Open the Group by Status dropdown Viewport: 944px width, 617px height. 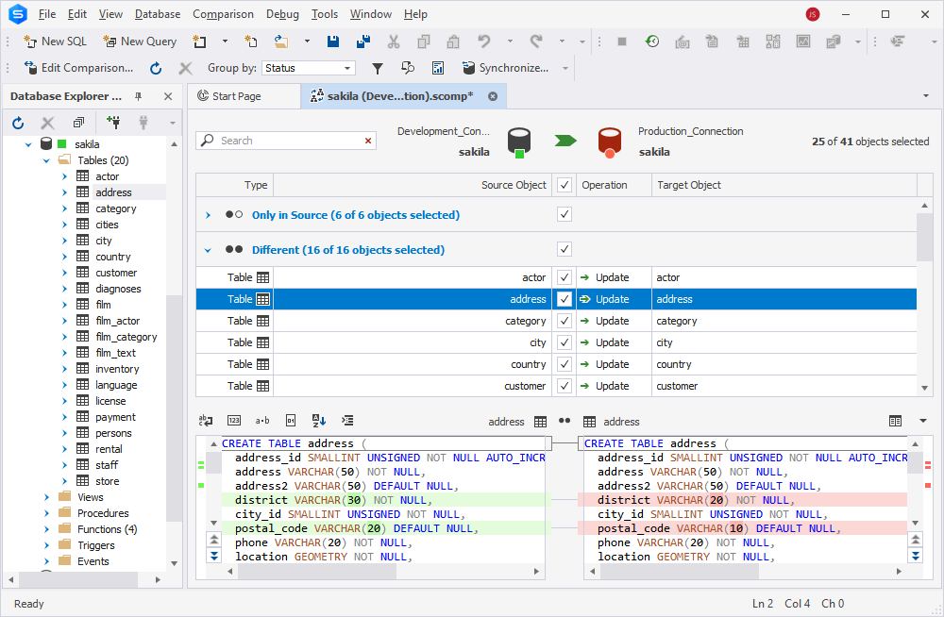click(x=346, y=68)
